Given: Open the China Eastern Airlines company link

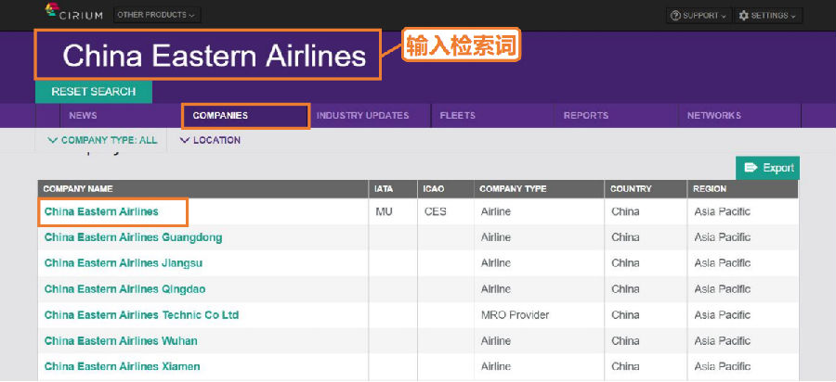Looking at the screenshot, I should pyautogui.click(x=101, y=211).
